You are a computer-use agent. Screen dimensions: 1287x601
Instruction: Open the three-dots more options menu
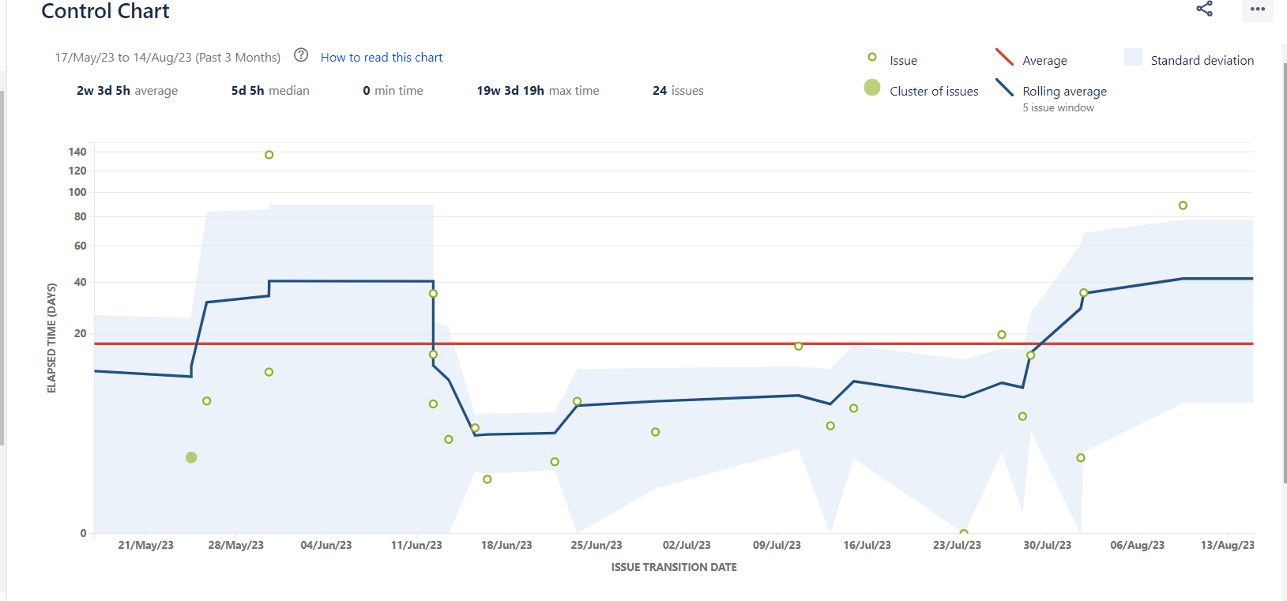point(1258,9)
